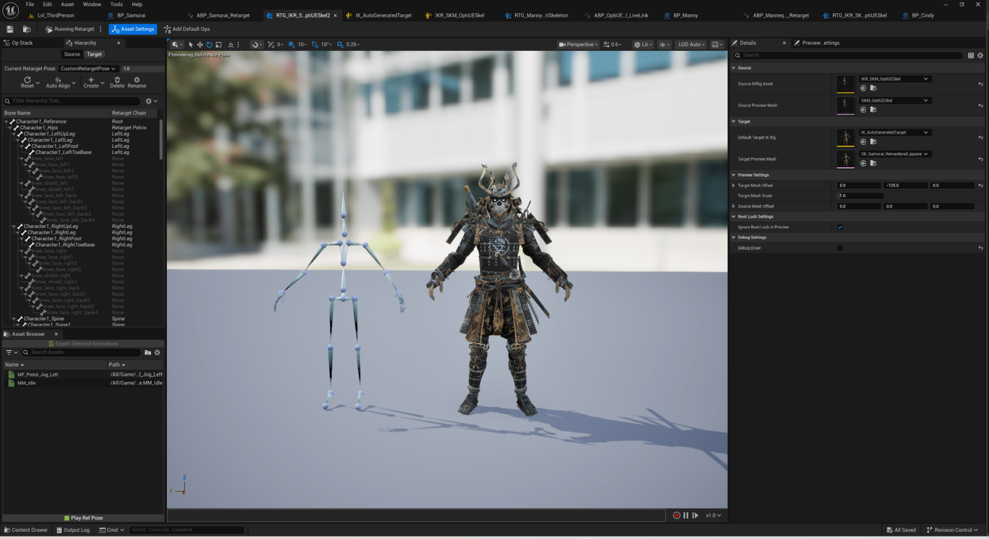The width and height of the screenshot is (989, 539).
Task: Click the Reset retarget pose button
Action: 27,82
